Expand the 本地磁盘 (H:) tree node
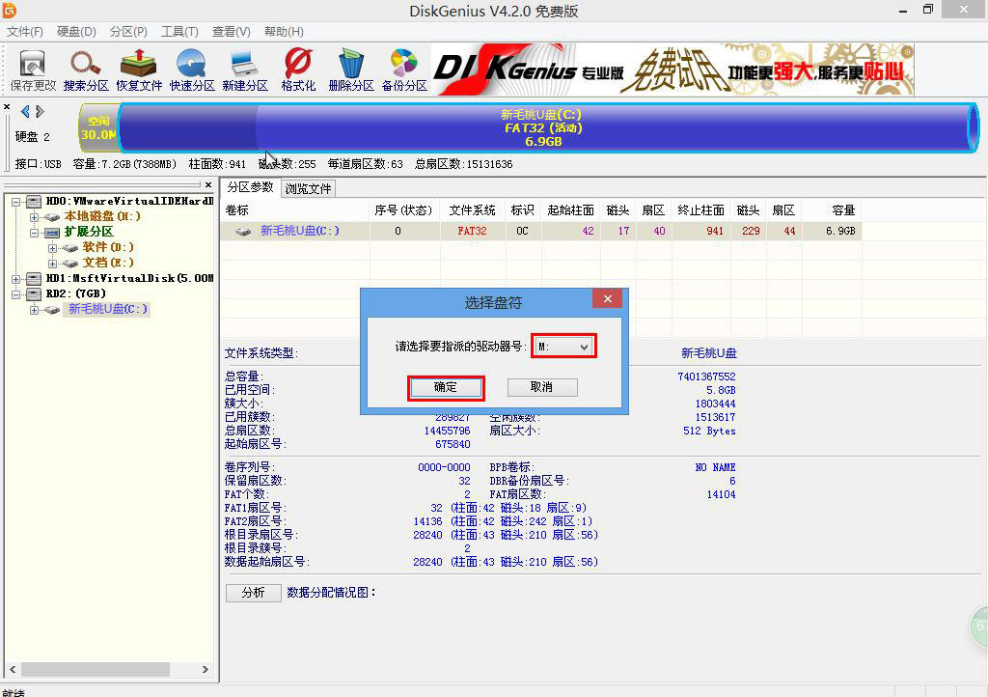This screenshot has width=988, height=697. point(35,217)
